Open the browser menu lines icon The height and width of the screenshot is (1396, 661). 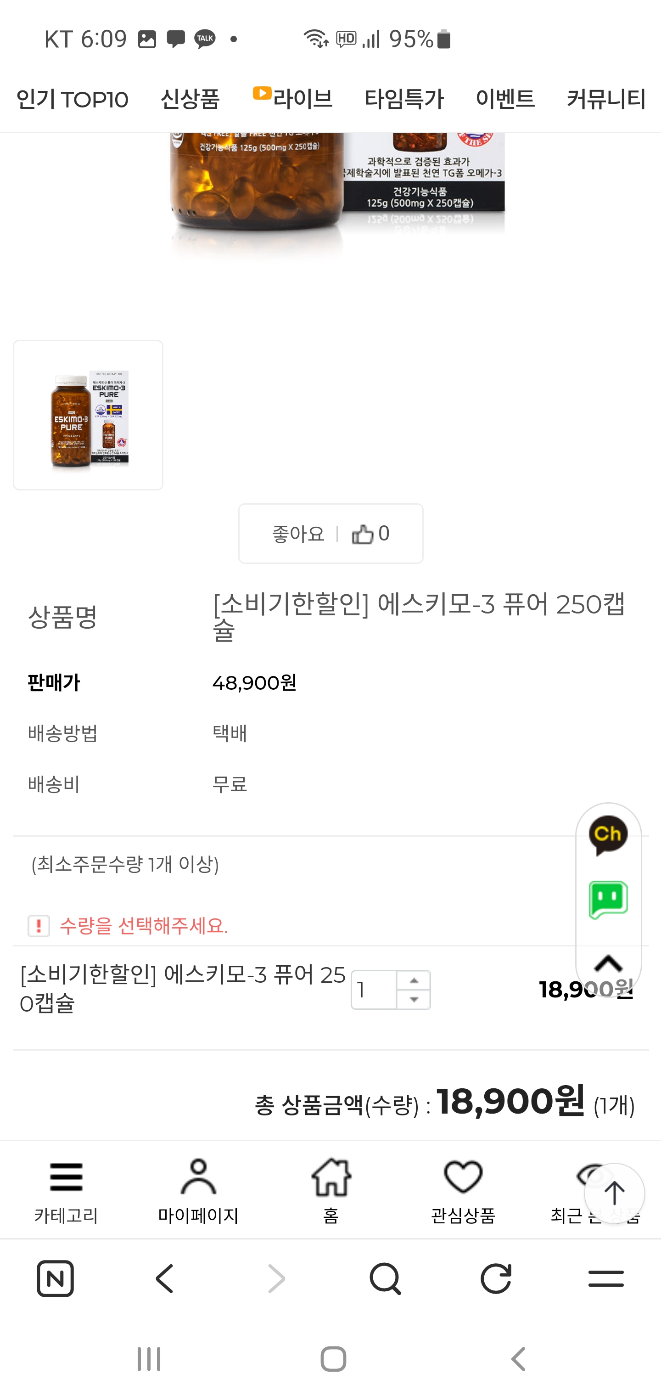coord(606,1278)
